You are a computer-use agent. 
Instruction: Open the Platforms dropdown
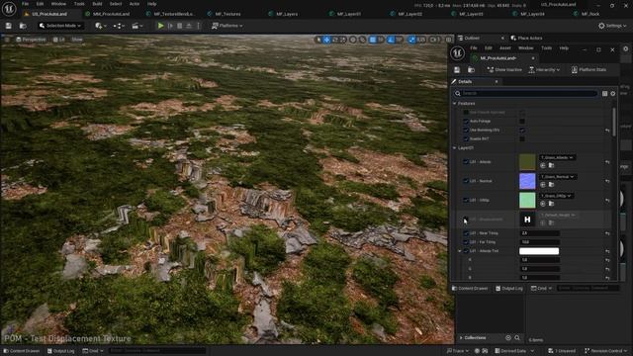click(x=227, y=26)
